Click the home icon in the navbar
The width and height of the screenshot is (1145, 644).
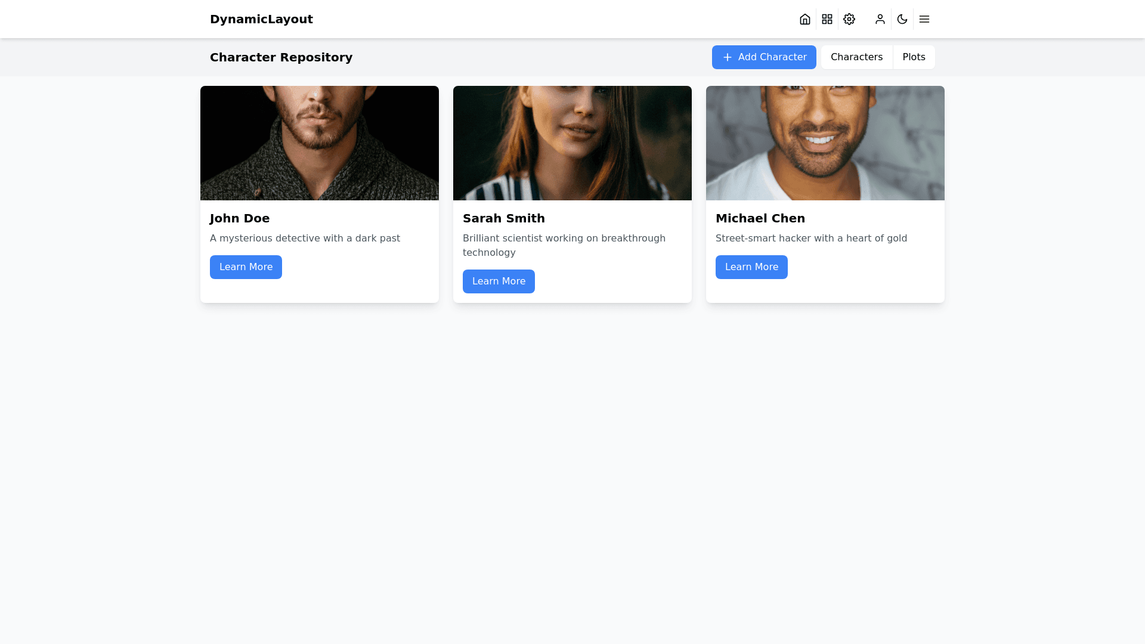tap(805, 19)
